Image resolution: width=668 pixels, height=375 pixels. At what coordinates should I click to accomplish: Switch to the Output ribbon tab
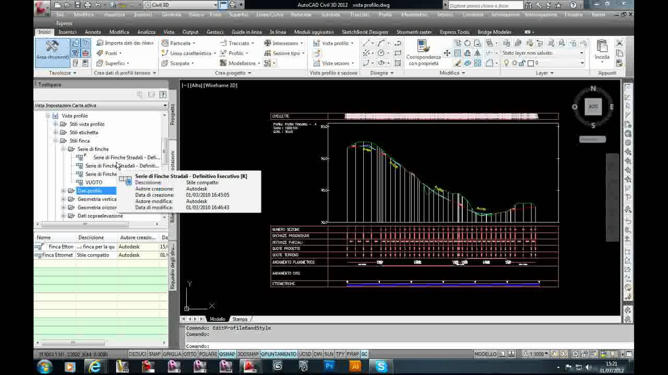tap(190, 32)
